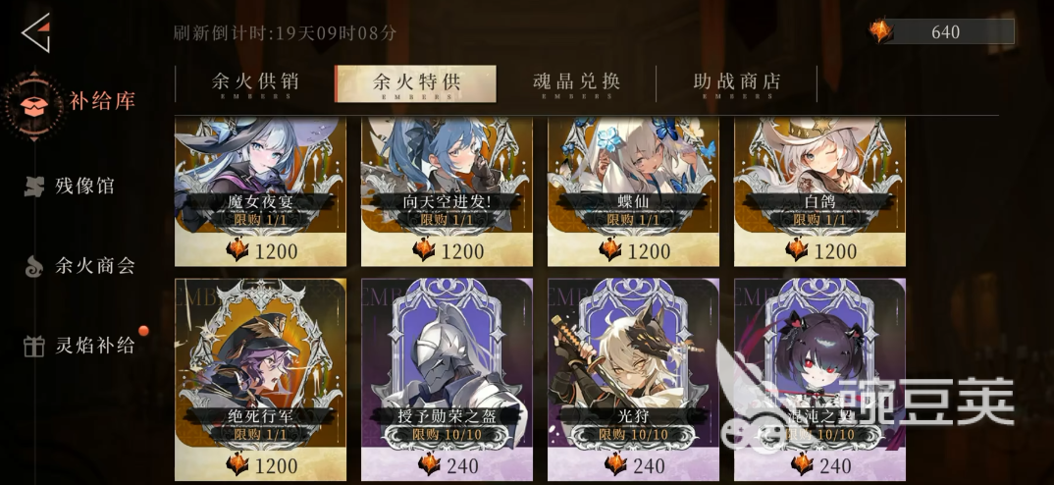Open 残像馆 from the sidebar
1054x485 pixels.
click(x=70, y=187)
